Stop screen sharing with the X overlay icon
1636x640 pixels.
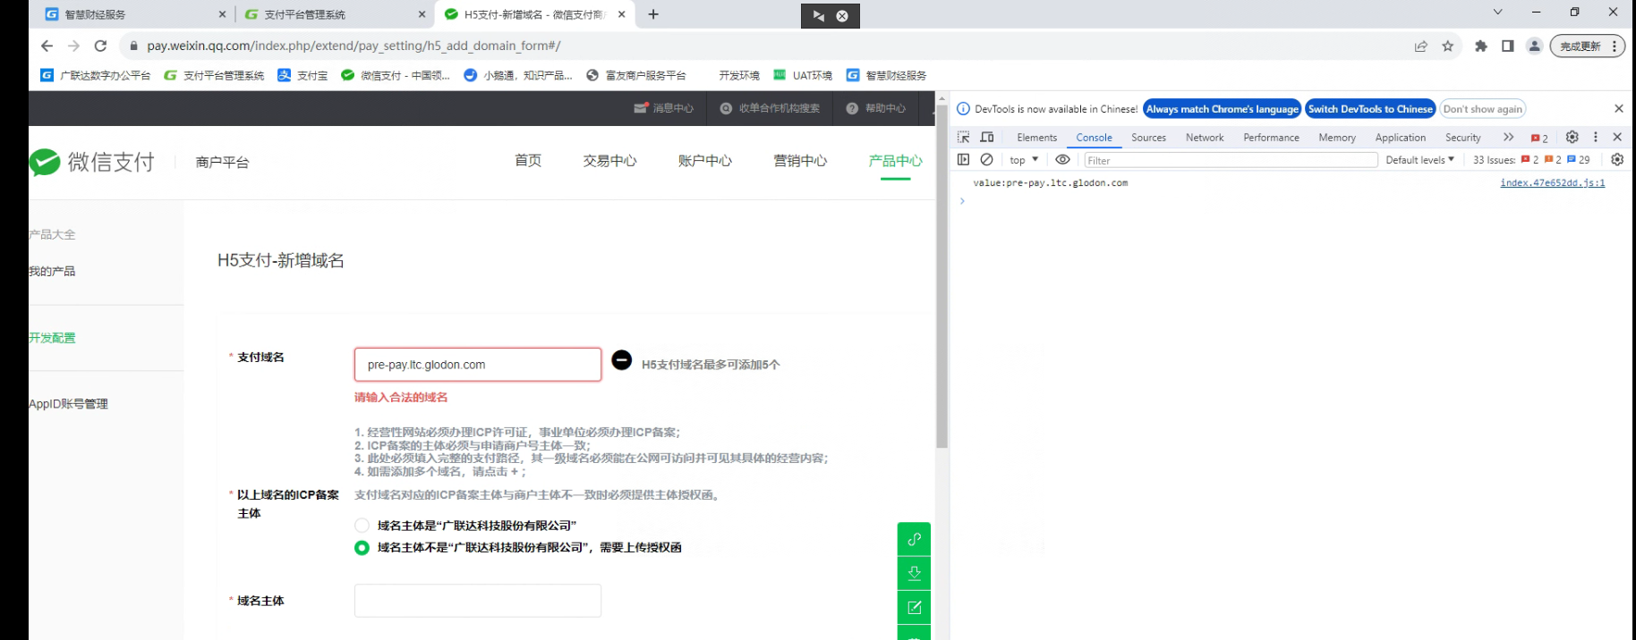coord(842,16)
